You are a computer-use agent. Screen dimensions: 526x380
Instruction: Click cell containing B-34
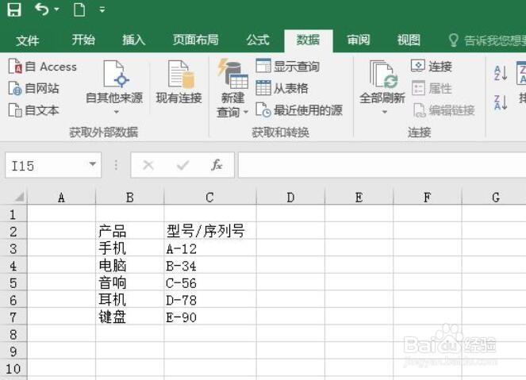210,265
